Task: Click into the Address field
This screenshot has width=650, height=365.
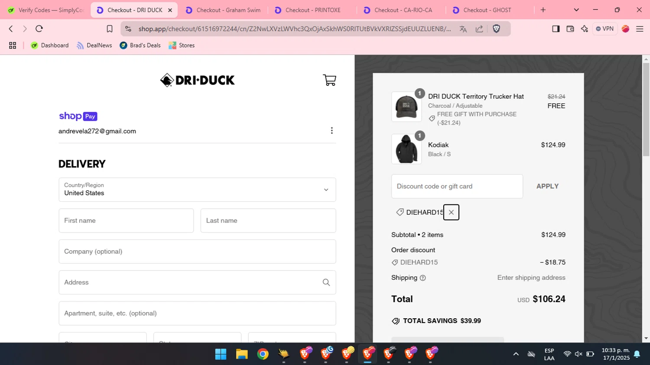Action: 197,282
